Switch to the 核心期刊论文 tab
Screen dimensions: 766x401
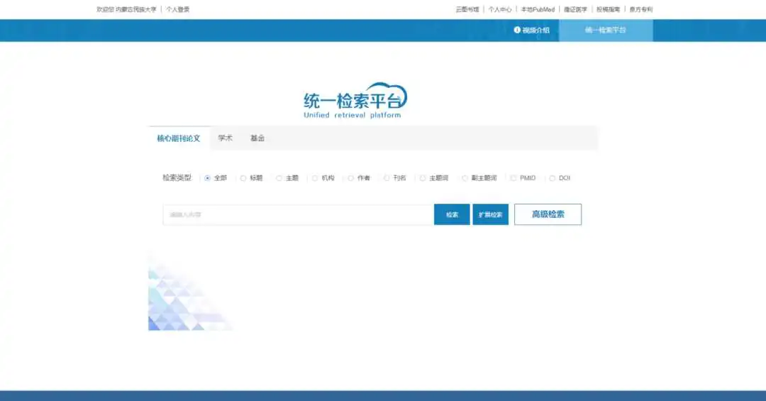point(179,138)
